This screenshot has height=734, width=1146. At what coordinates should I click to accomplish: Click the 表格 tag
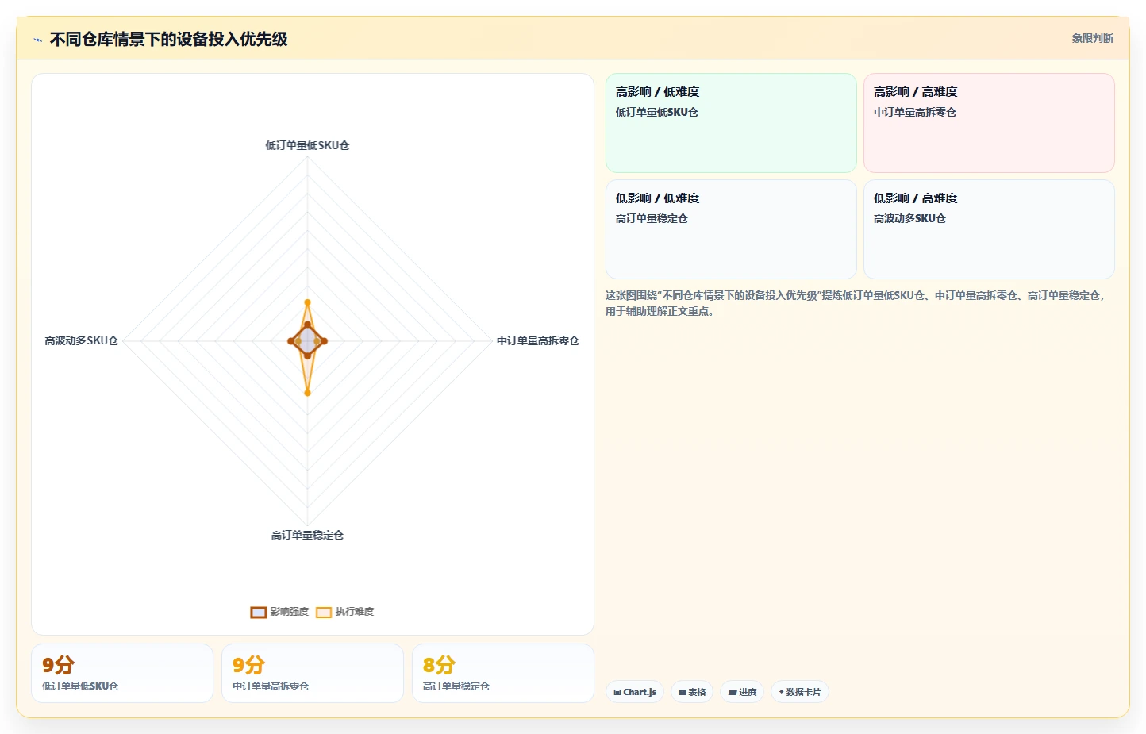click(692, 692)
